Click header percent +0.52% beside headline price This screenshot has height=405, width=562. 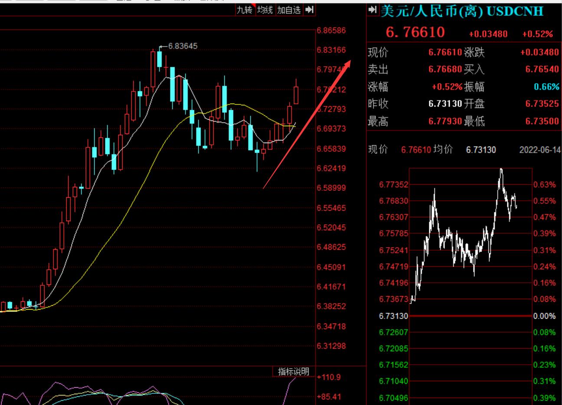point(538,34)
